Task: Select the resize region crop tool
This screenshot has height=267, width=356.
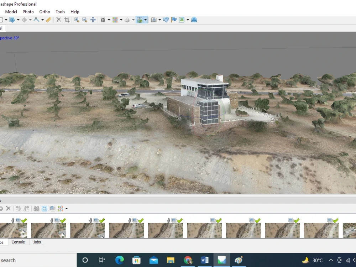Action: pos(67,20)
